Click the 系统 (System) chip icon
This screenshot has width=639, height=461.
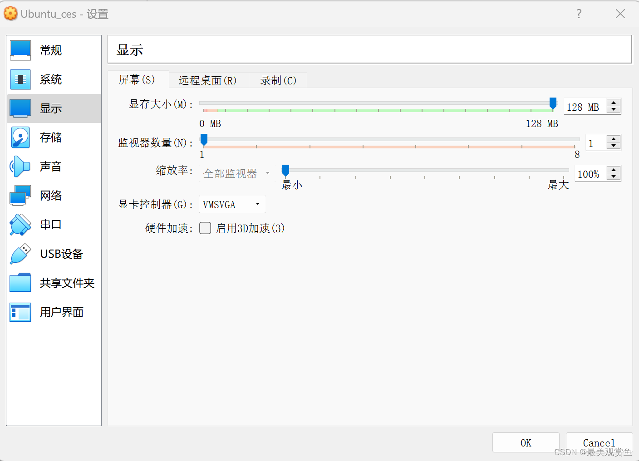(x=20, y=79)
